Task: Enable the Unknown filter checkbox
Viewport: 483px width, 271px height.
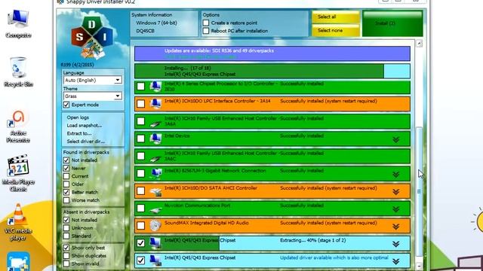Action: click(x=66, y=228)
